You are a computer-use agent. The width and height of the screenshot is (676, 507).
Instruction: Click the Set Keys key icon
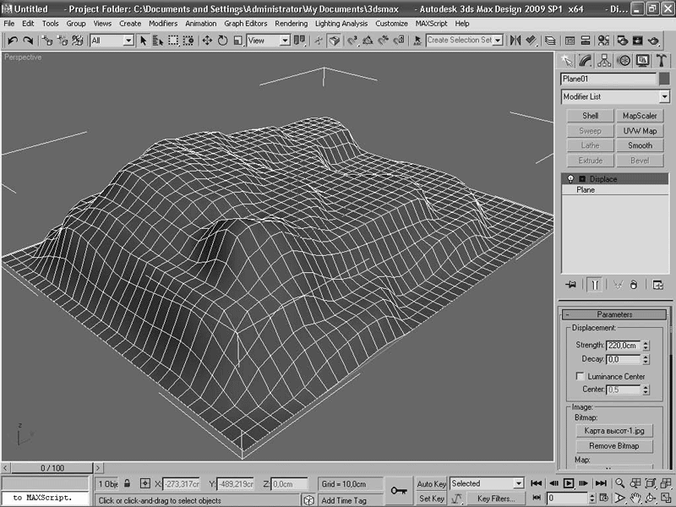tap(398, 490)
